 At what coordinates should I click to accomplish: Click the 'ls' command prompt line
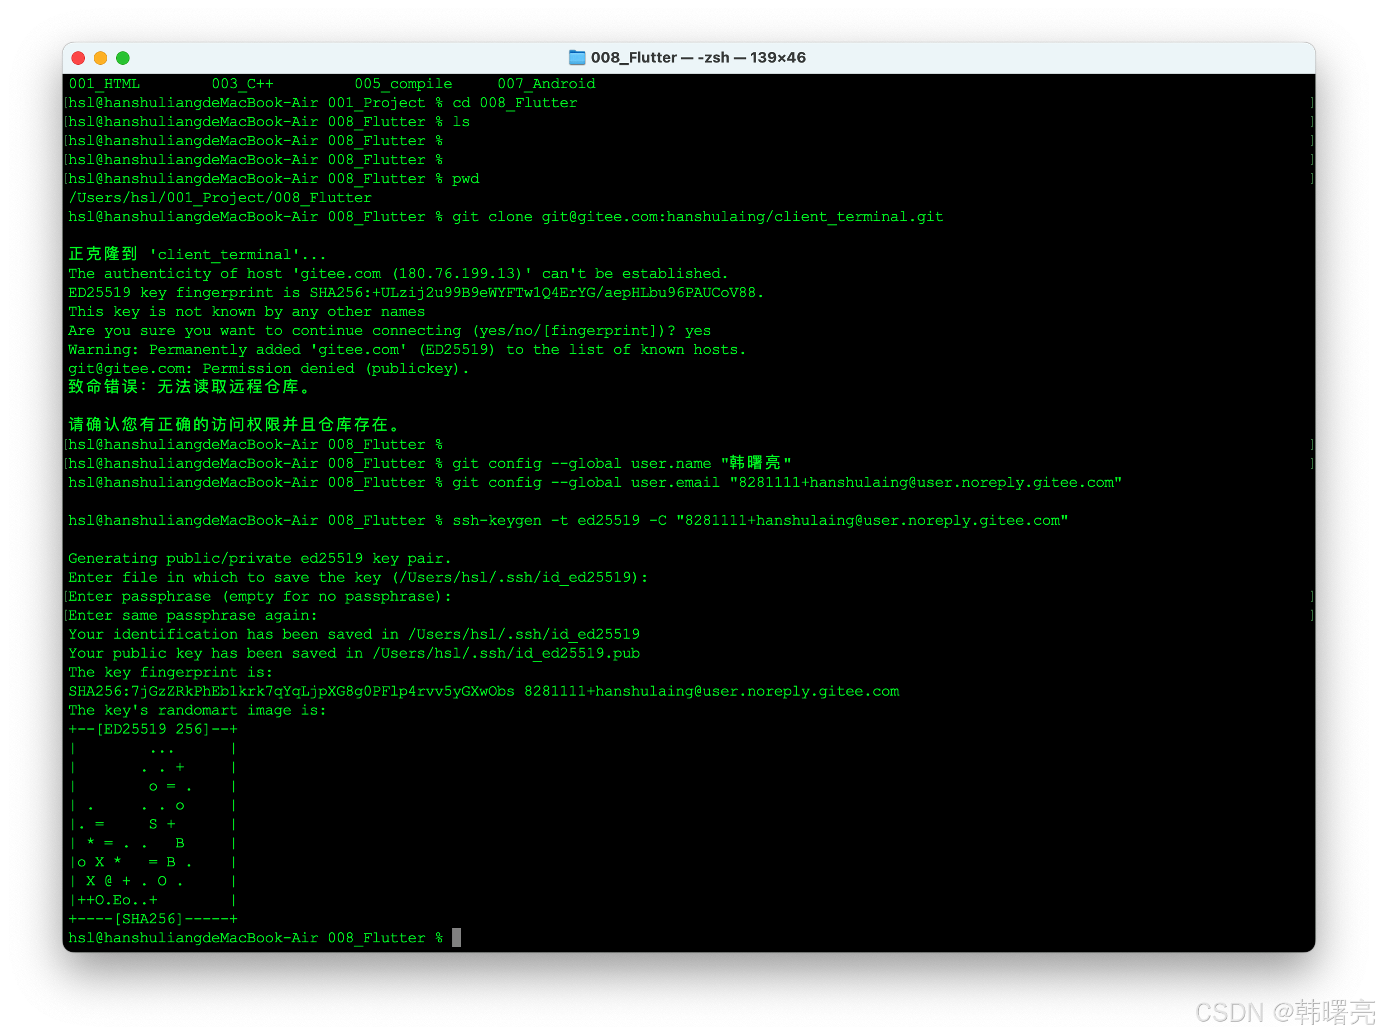[269, 122]
